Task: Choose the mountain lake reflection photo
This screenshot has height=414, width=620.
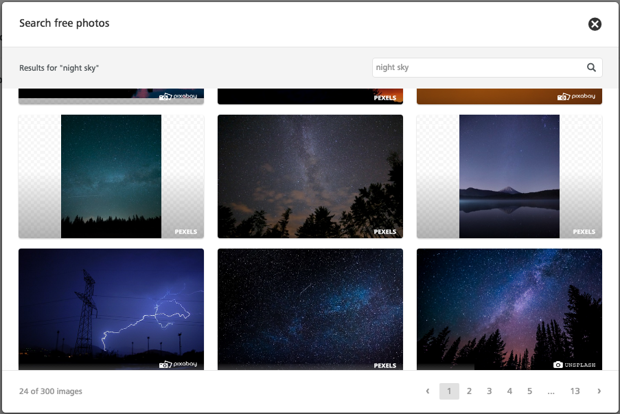Action: pos(509,176)
